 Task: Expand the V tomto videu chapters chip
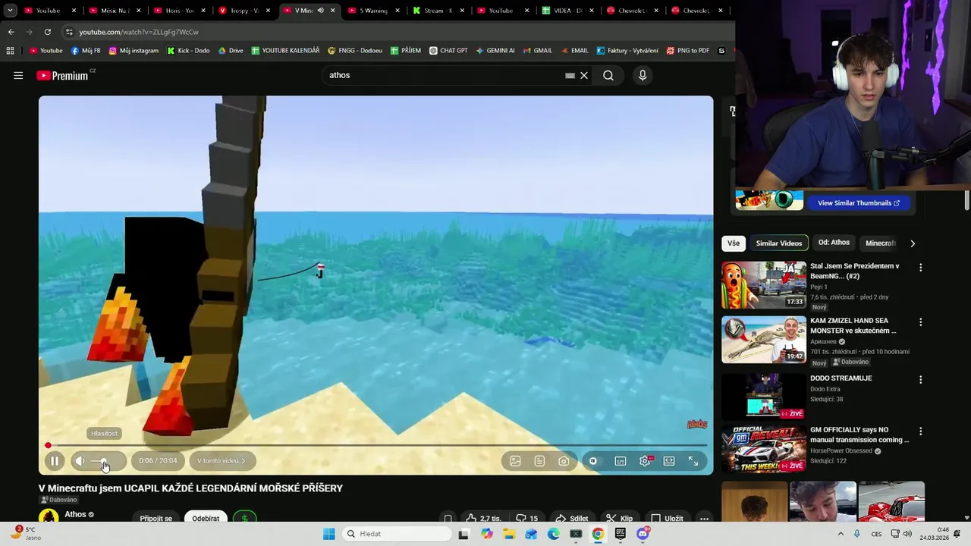tap(222, 461)
